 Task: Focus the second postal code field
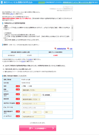(37, 95)
